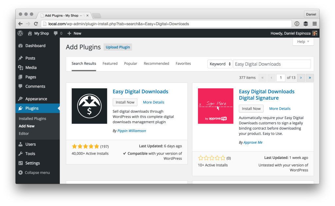
Task: Install the Easy Digital Downloads plugin
Action: 125,102
